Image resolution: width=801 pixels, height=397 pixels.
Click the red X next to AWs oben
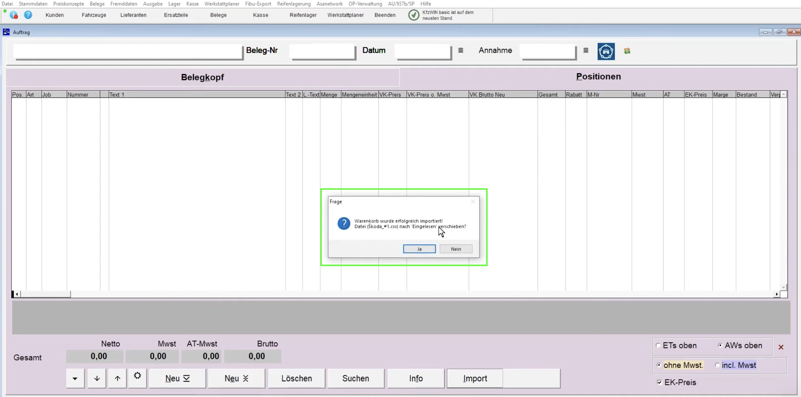click(x=781, y=347)
